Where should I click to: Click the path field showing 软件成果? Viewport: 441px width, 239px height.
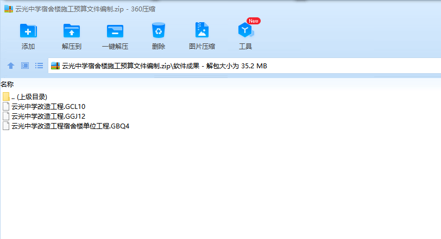244,66
